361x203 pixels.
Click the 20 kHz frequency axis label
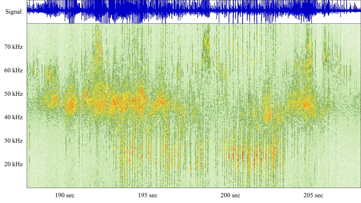click(x=14, y=164)
